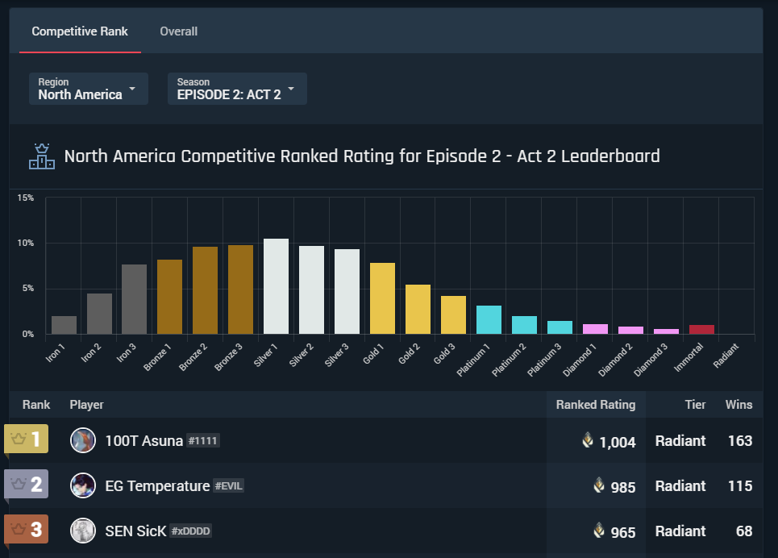Click the Gold 1 bar in chart

(382, 298)
